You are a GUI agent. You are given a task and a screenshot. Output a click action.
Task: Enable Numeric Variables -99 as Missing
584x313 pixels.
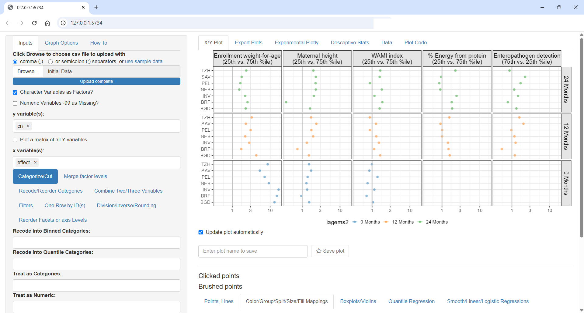click(15, 103)
